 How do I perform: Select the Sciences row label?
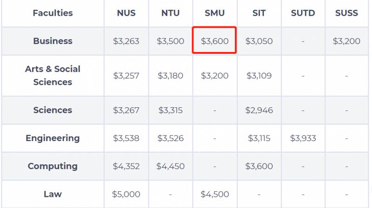(x=53, y=110)
